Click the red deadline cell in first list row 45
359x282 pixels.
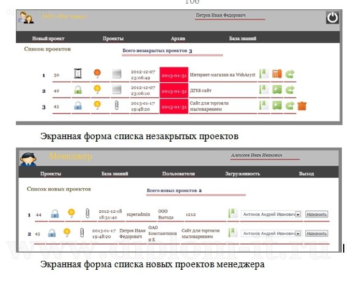pyautogui.click(x=174, y=107)
